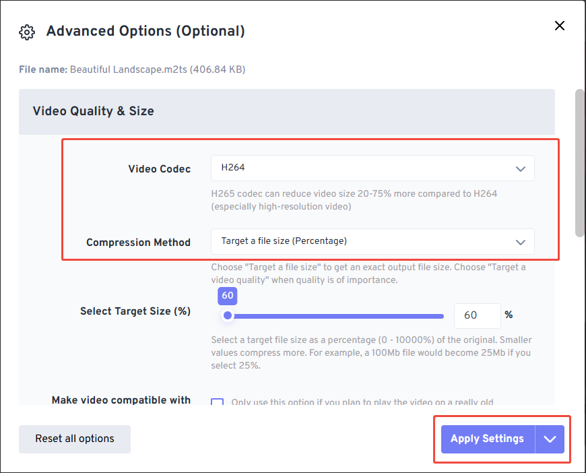Click the Select Target Size (%) label

point(135,311)
